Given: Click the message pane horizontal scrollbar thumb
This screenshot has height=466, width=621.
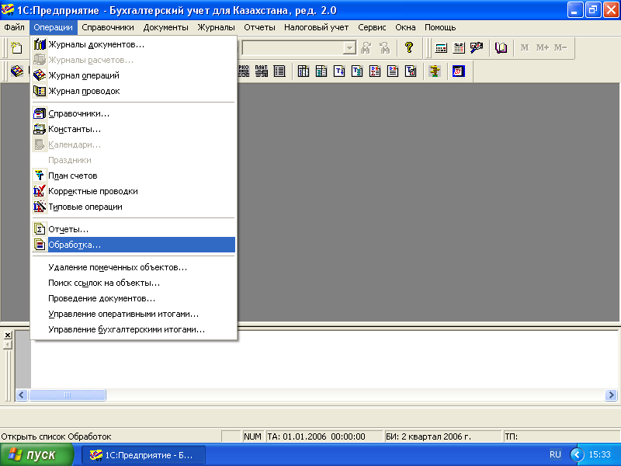Looking at the screenshot, I should 68,395.
